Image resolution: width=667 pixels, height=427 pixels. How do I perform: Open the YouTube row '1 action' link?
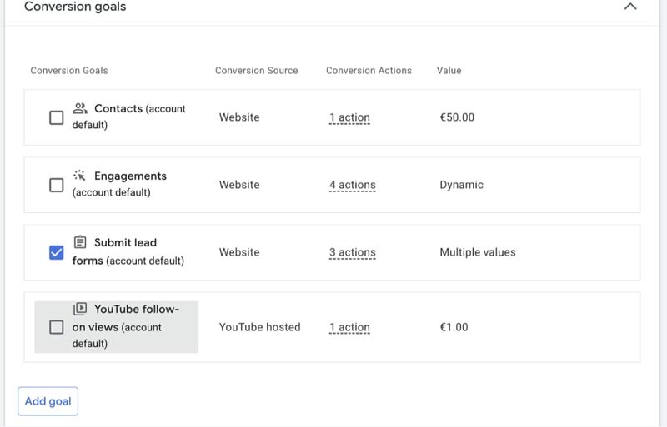coord(349,328)
